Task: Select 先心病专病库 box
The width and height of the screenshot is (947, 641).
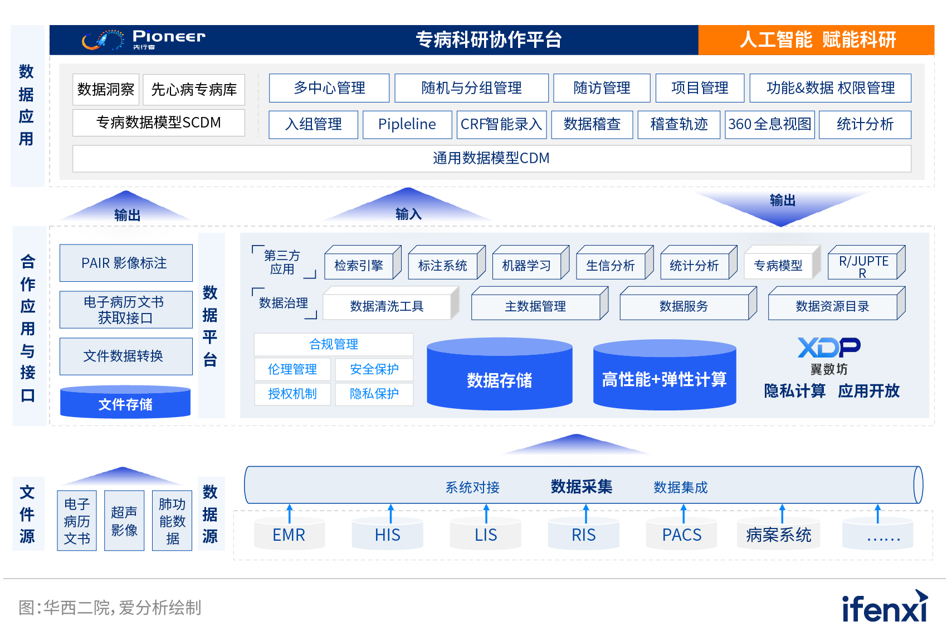Action: pyautogui.click(x=194, y=90)
